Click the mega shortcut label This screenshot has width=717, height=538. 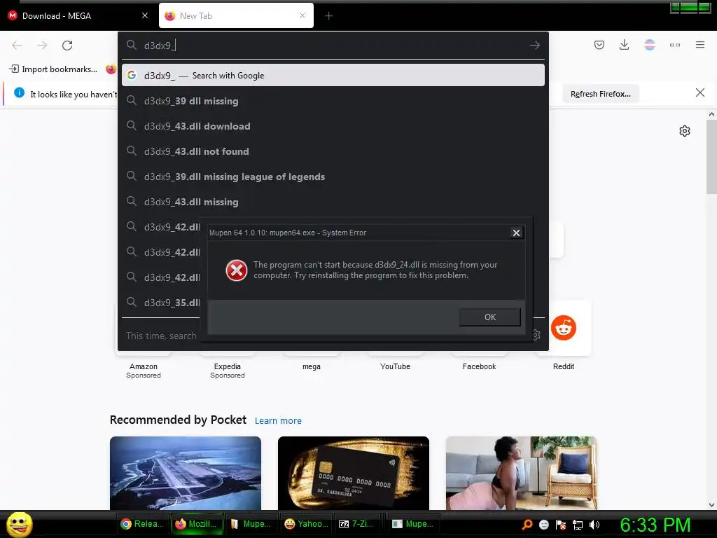312,366
